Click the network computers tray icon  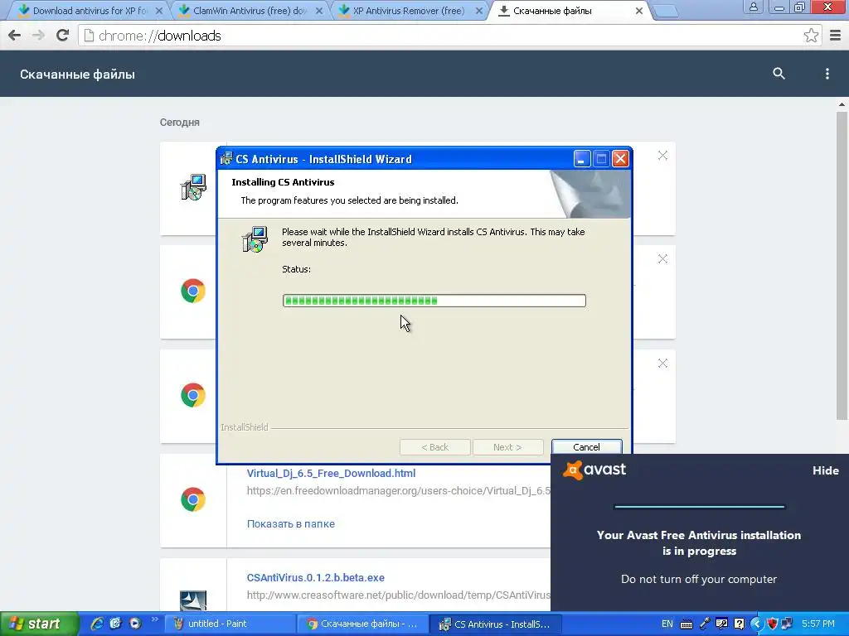(786, 624)
